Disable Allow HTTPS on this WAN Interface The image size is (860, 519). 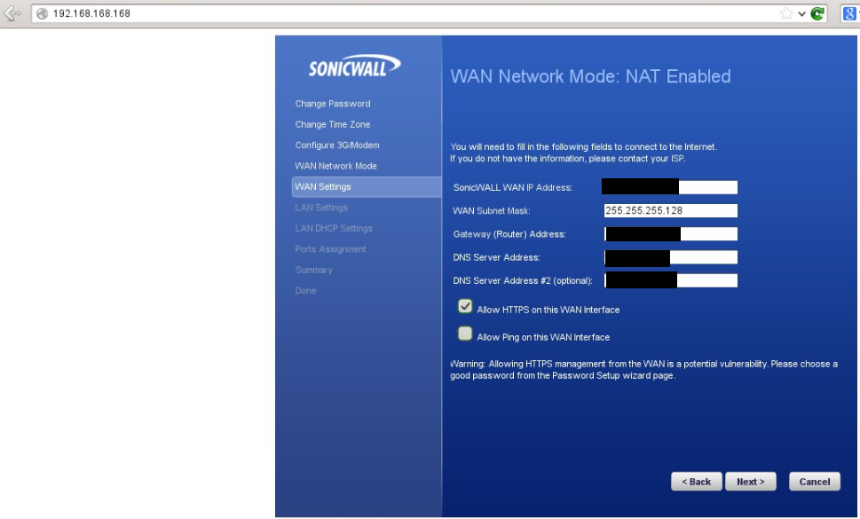[465, 307]
